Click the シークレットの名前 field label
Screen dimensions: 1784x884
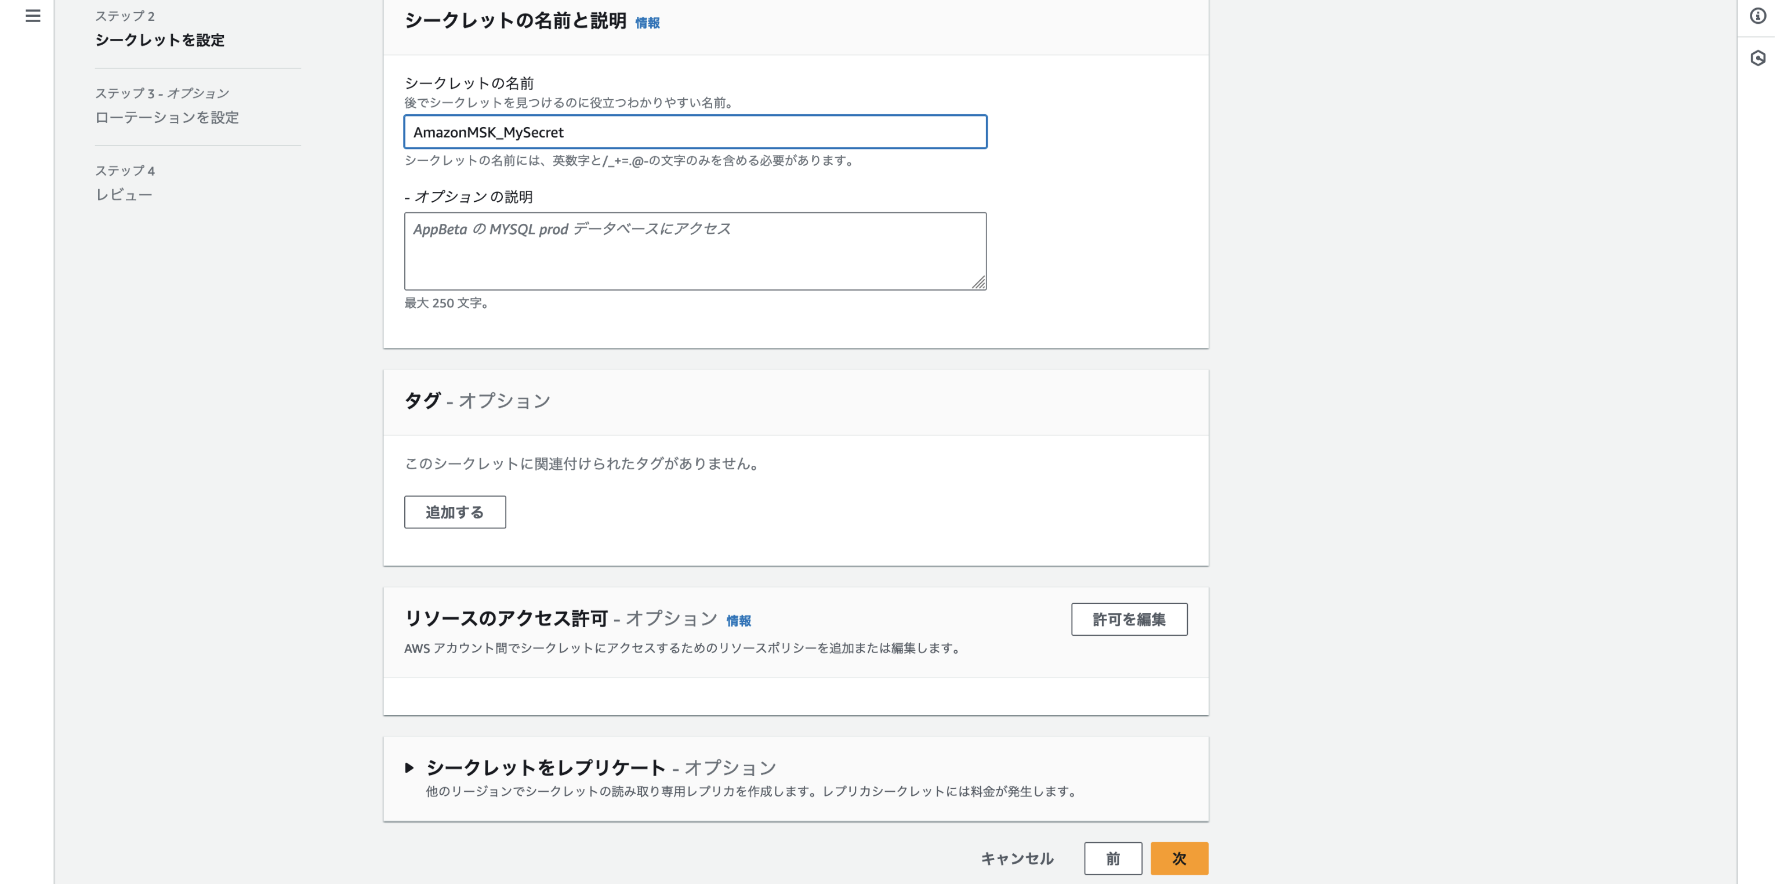[469, 83]
